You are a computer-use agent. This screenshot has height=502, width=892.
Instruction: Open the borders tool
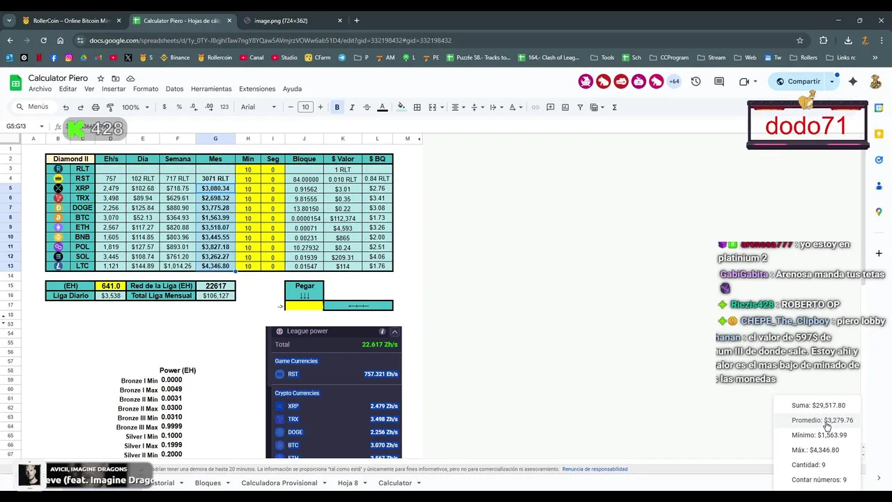[417, 107]
